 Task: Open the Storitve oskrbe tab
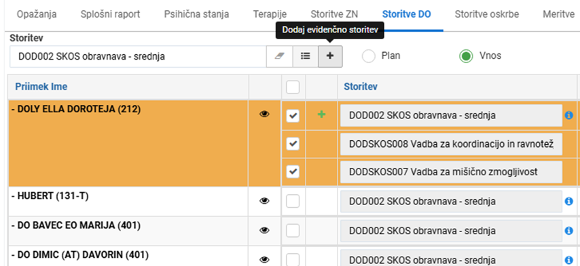487,14
